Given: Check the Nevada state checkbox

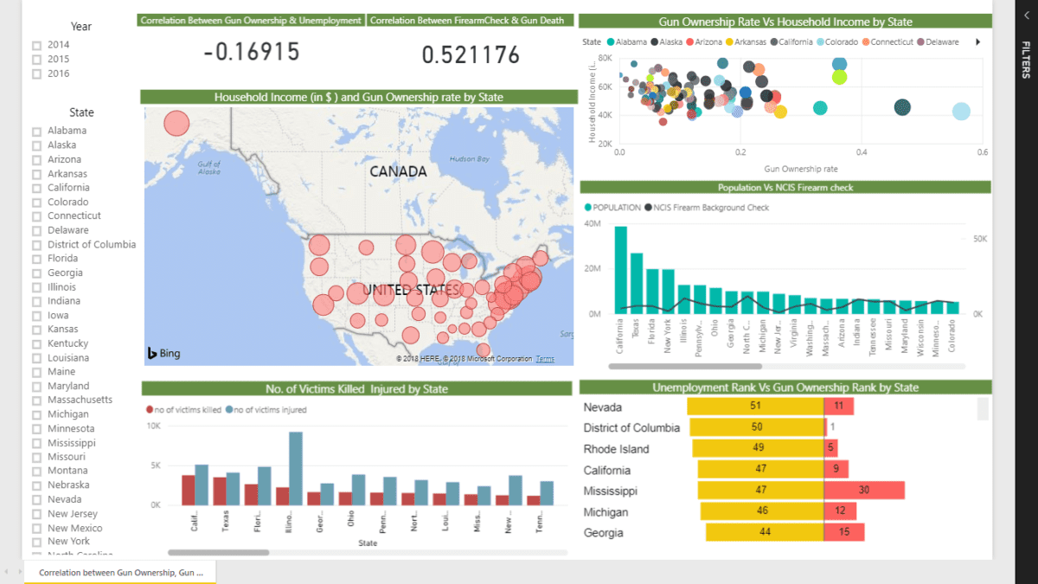Looking at the screenshot, I should pos(35,498).
